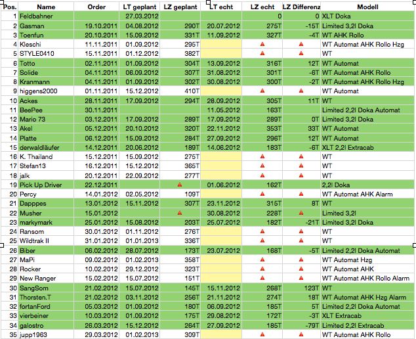
Task: Select markymark's LZ Differenz value -21T
Action: click(312, 222)
